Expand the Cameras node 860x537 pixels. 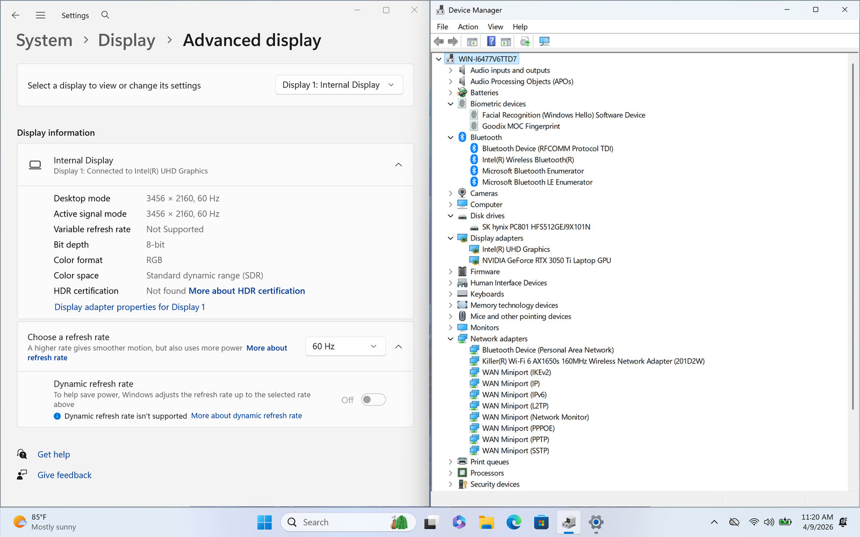click(450, 193)
